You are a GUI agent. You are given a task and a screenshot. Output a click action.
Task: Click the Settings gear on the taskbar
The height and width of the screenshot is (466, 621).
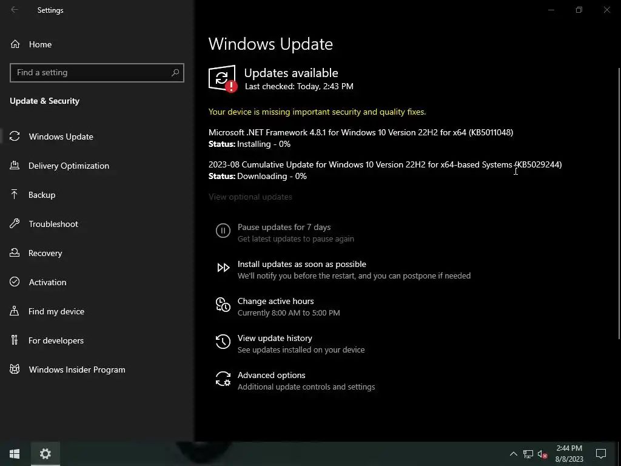[45, 454]
